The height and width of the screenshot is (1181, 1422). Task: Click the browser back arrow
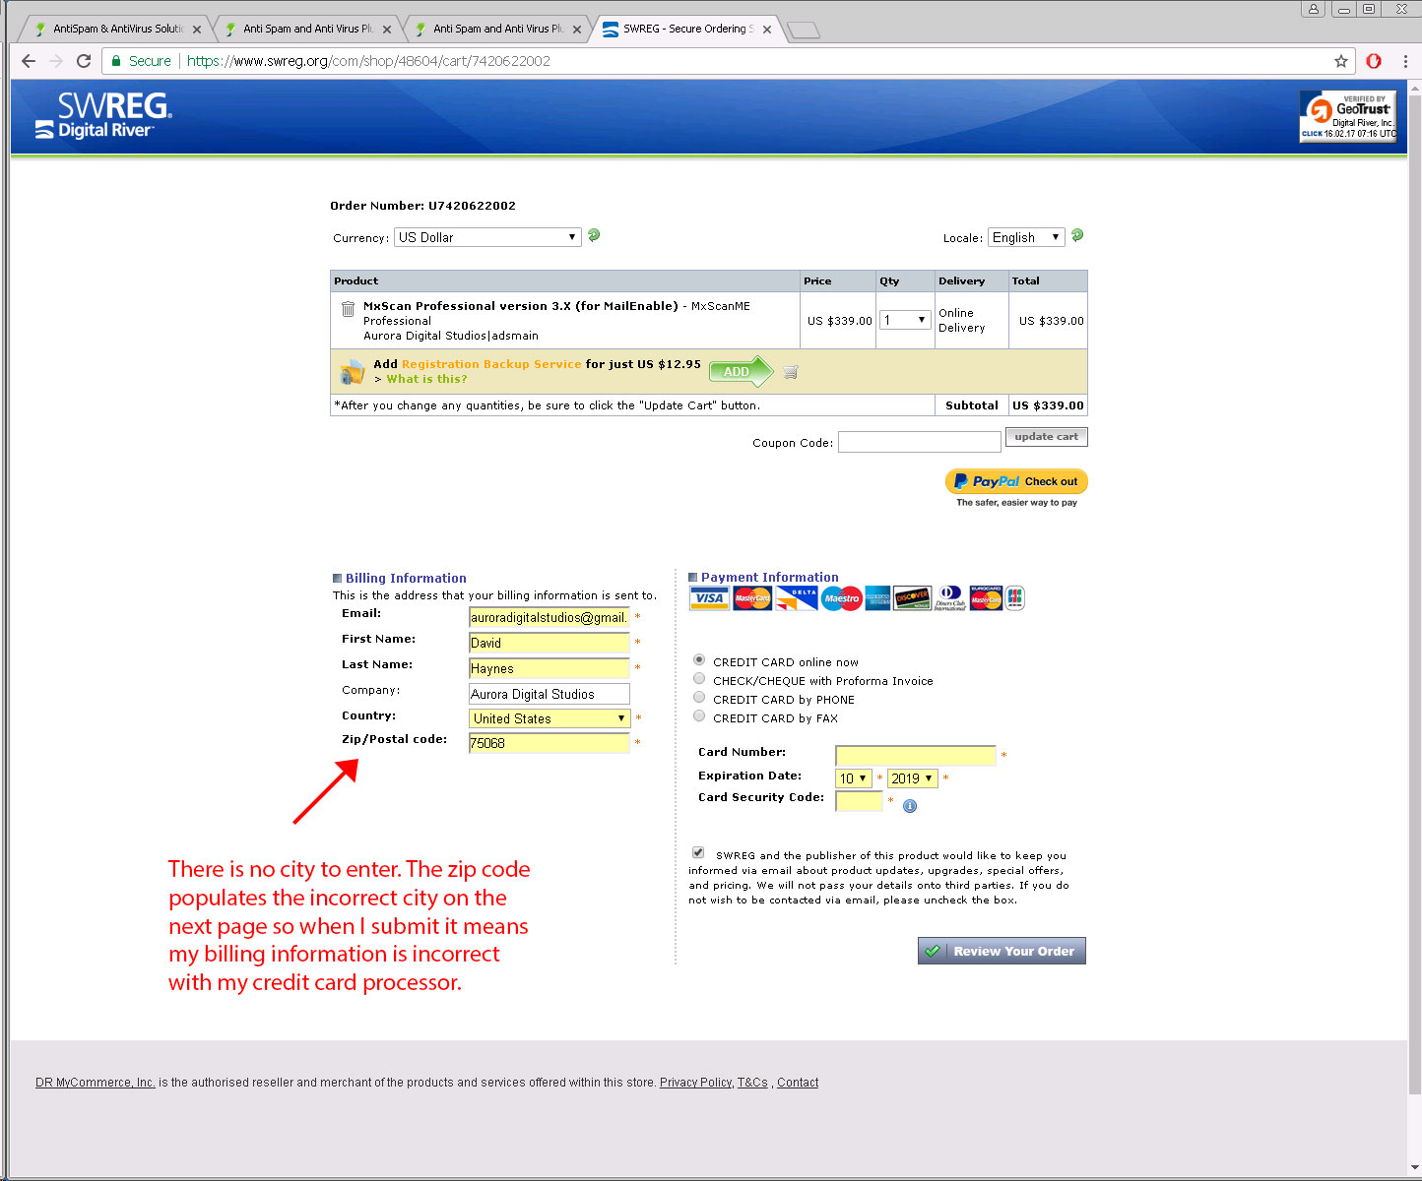(29, 61)
